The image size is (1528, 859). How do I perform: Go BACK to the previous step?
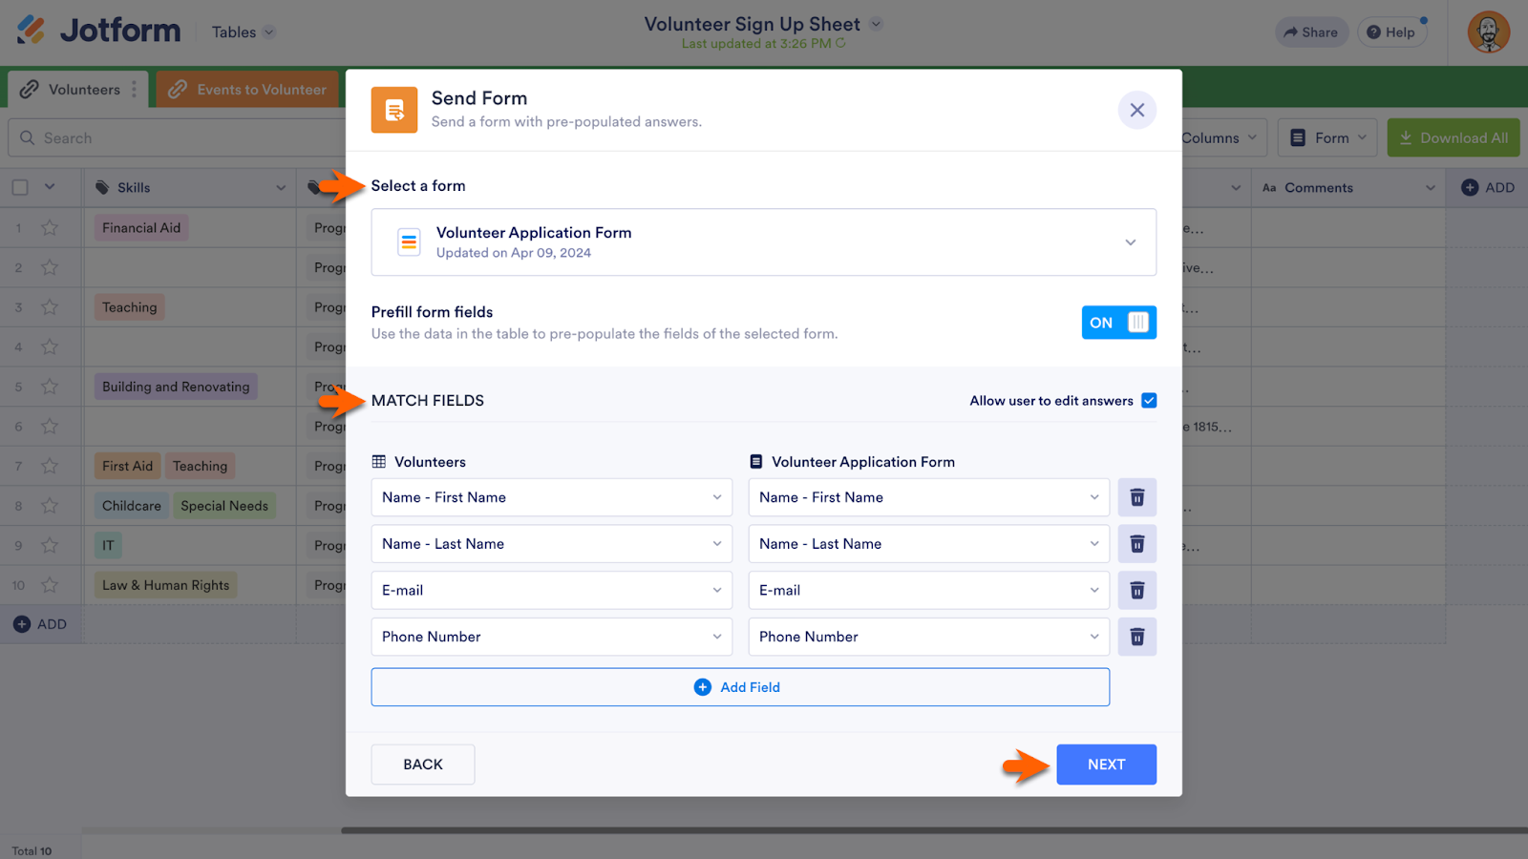click(x=423, y=765)
